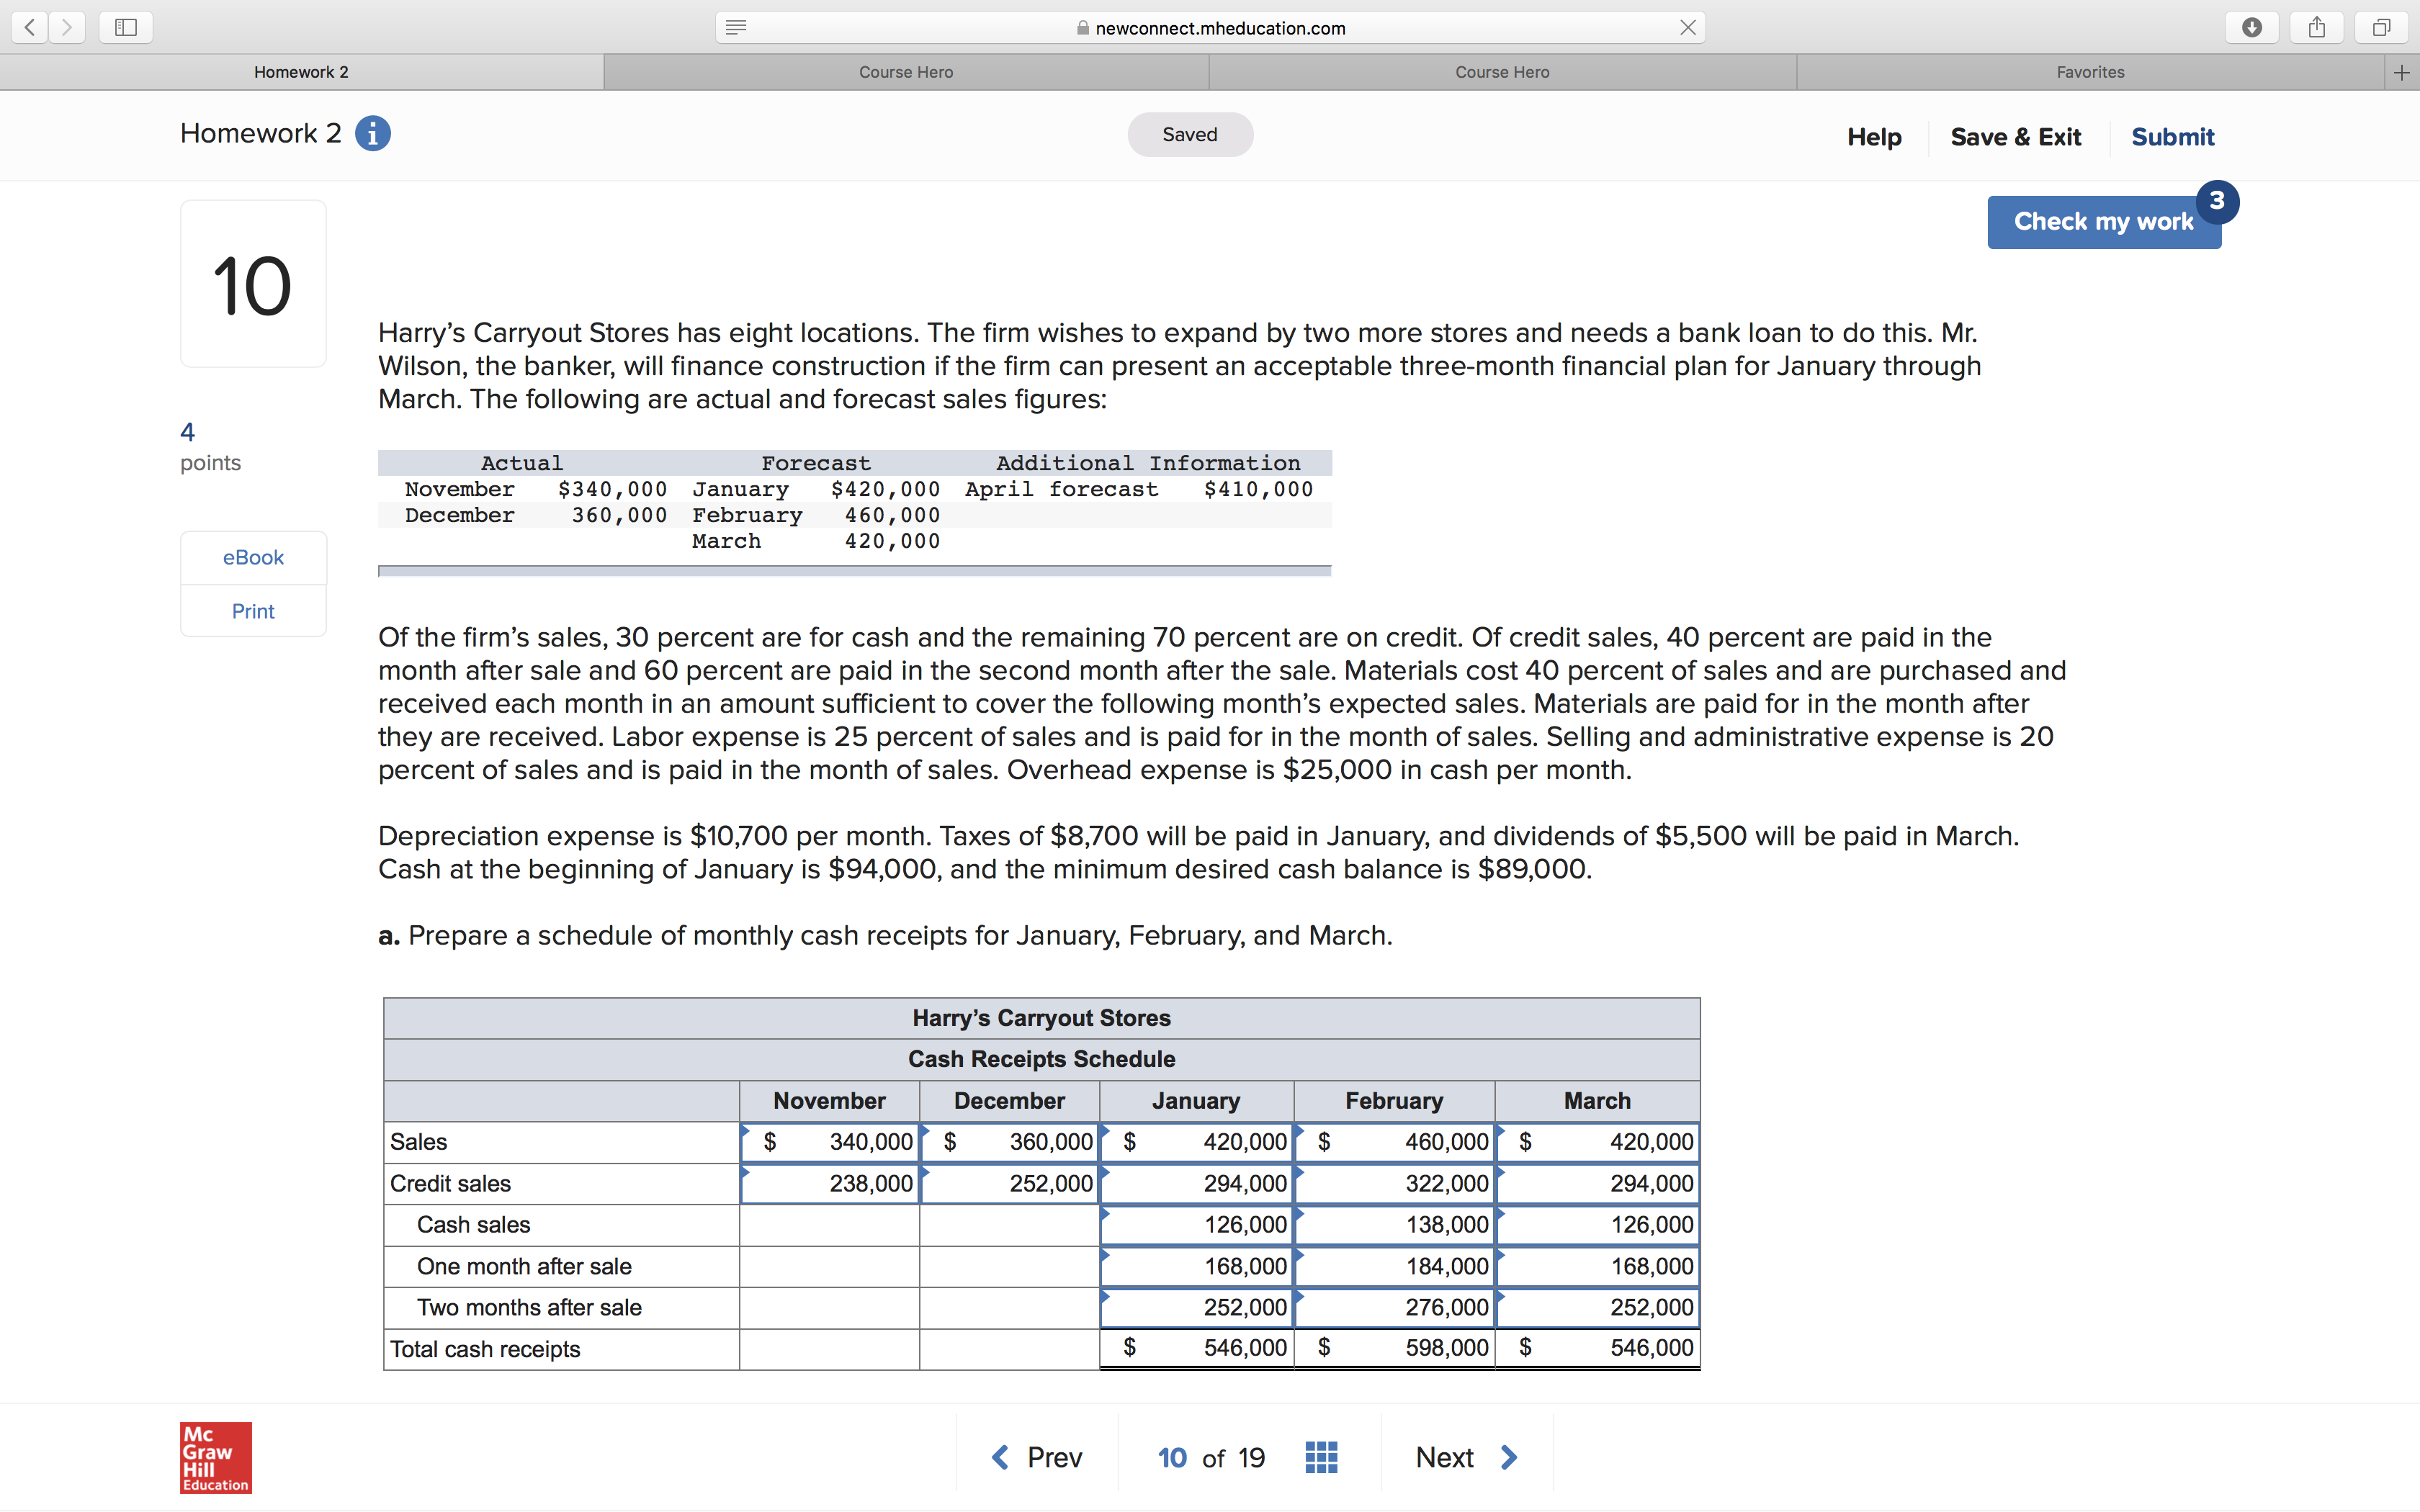Open the Safari downloads icon
The width and height of the screenshot is (2420, 1512).
[x=2251, y=27]
